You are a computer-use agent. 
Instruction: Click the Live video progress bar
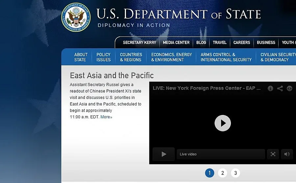click(221, 154)
